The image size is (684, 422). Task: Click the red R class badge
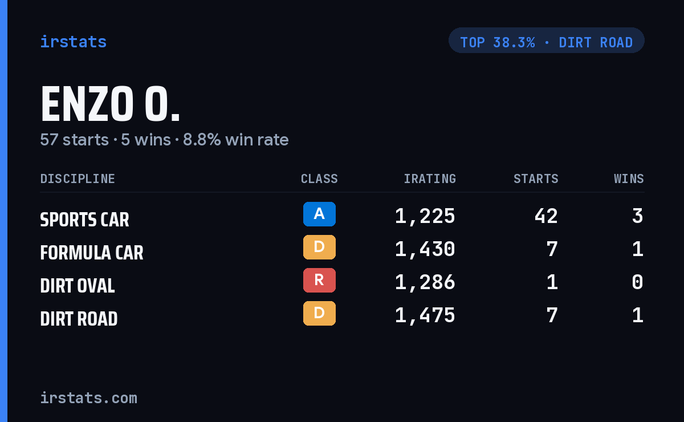click(x=319, y=280)
